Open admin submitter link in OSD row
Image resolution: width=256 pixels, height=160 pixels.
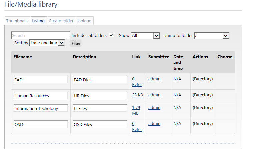[154, 124]
